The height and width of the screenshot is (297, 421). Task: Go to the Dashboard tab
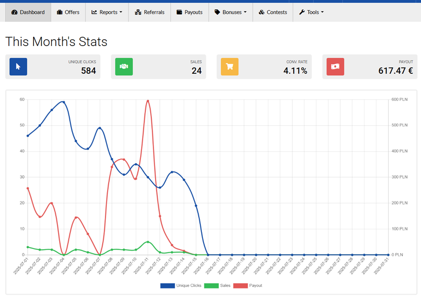click(x=28, y=12)
